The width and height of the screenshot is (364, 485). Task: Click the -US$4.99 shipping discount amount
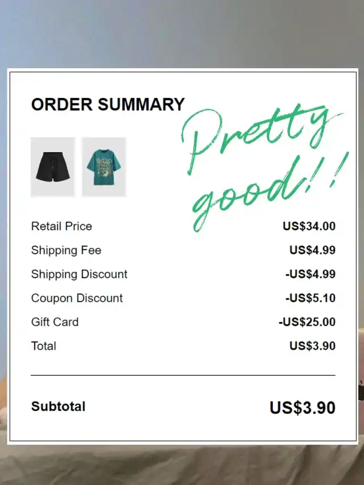(311, 274)
